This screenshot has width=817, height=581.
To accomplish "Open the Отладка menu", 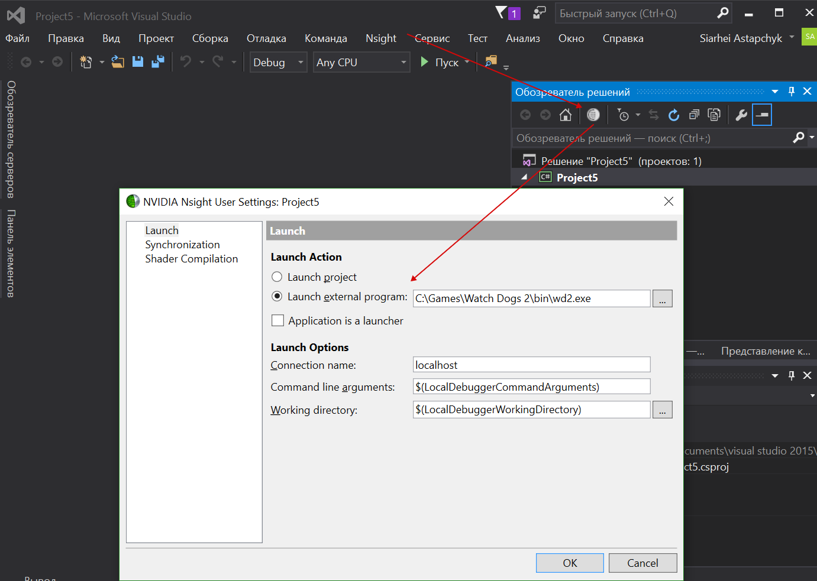I will pyautogui.click(x=266, y=38).
